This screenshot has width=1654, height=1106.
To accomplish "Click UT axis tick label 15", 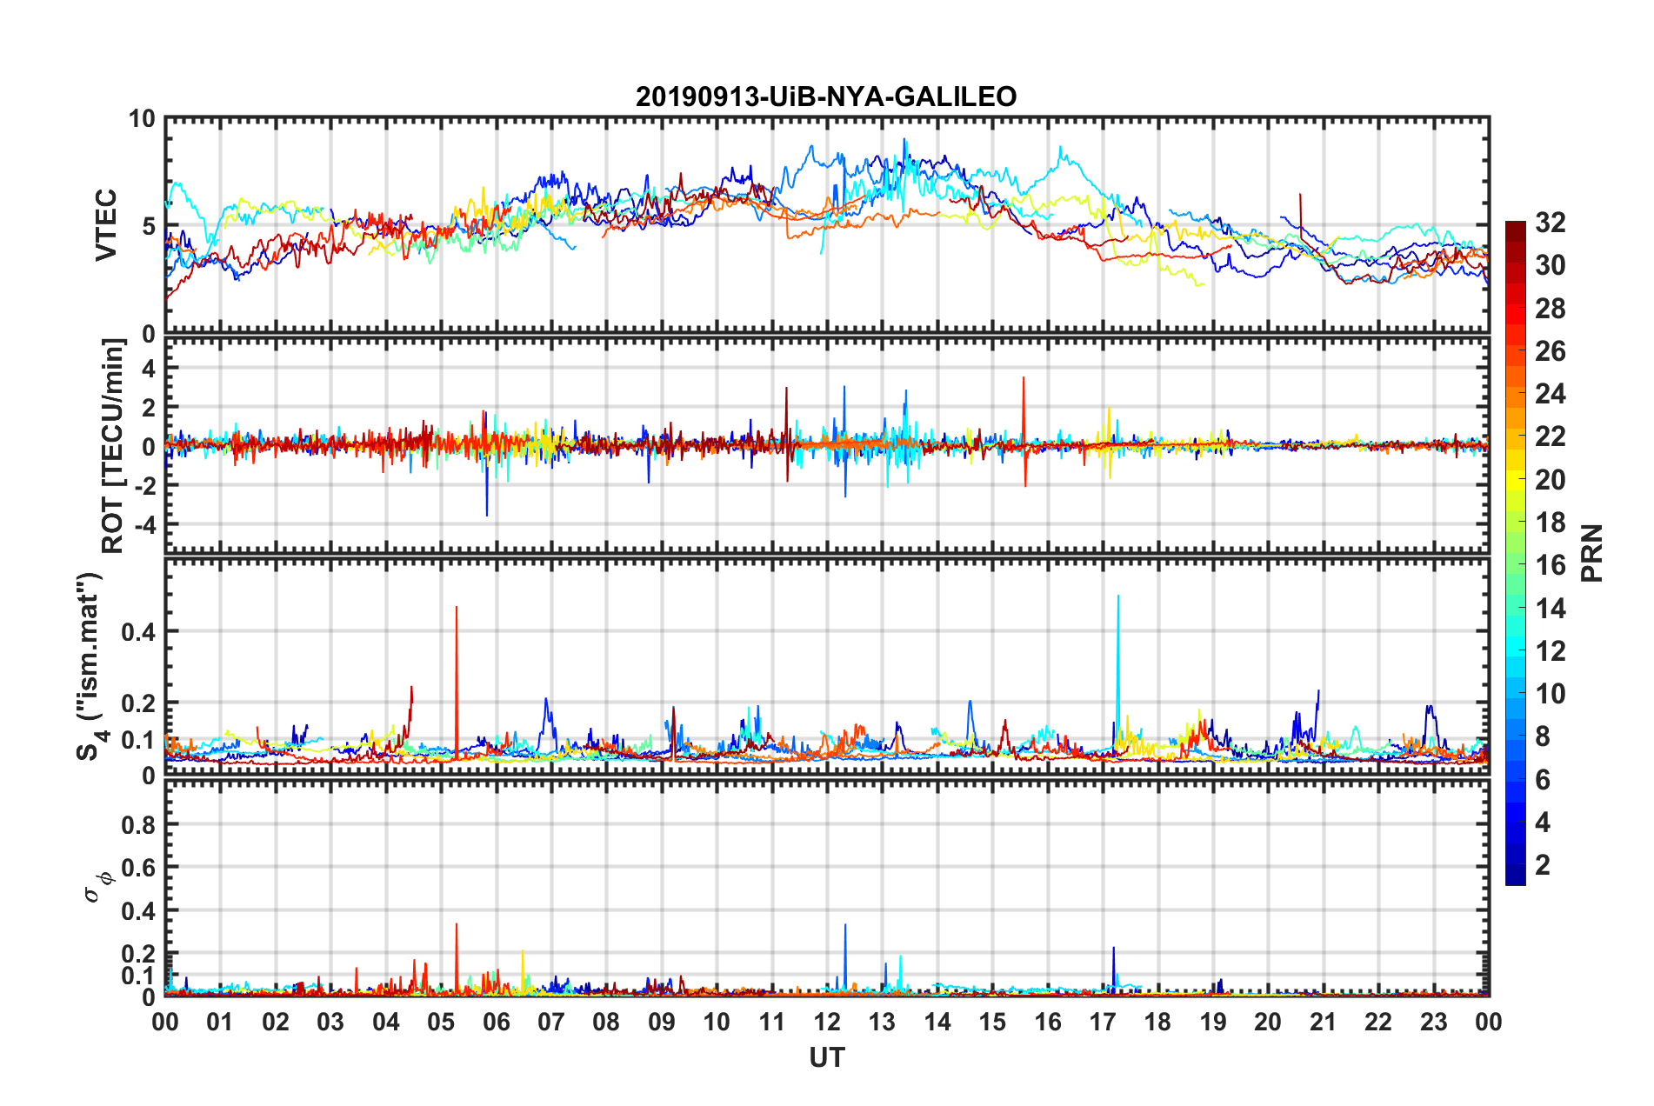I will pos(992,1022).
